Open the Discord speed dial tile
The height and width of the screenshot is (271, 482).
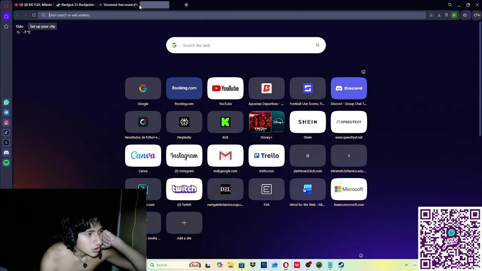click(349, 88)
